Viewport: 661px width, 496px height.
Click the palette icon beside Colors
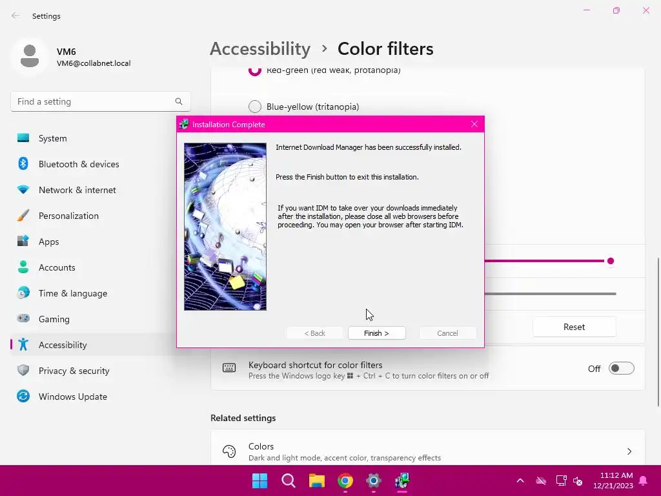[229, 451]
